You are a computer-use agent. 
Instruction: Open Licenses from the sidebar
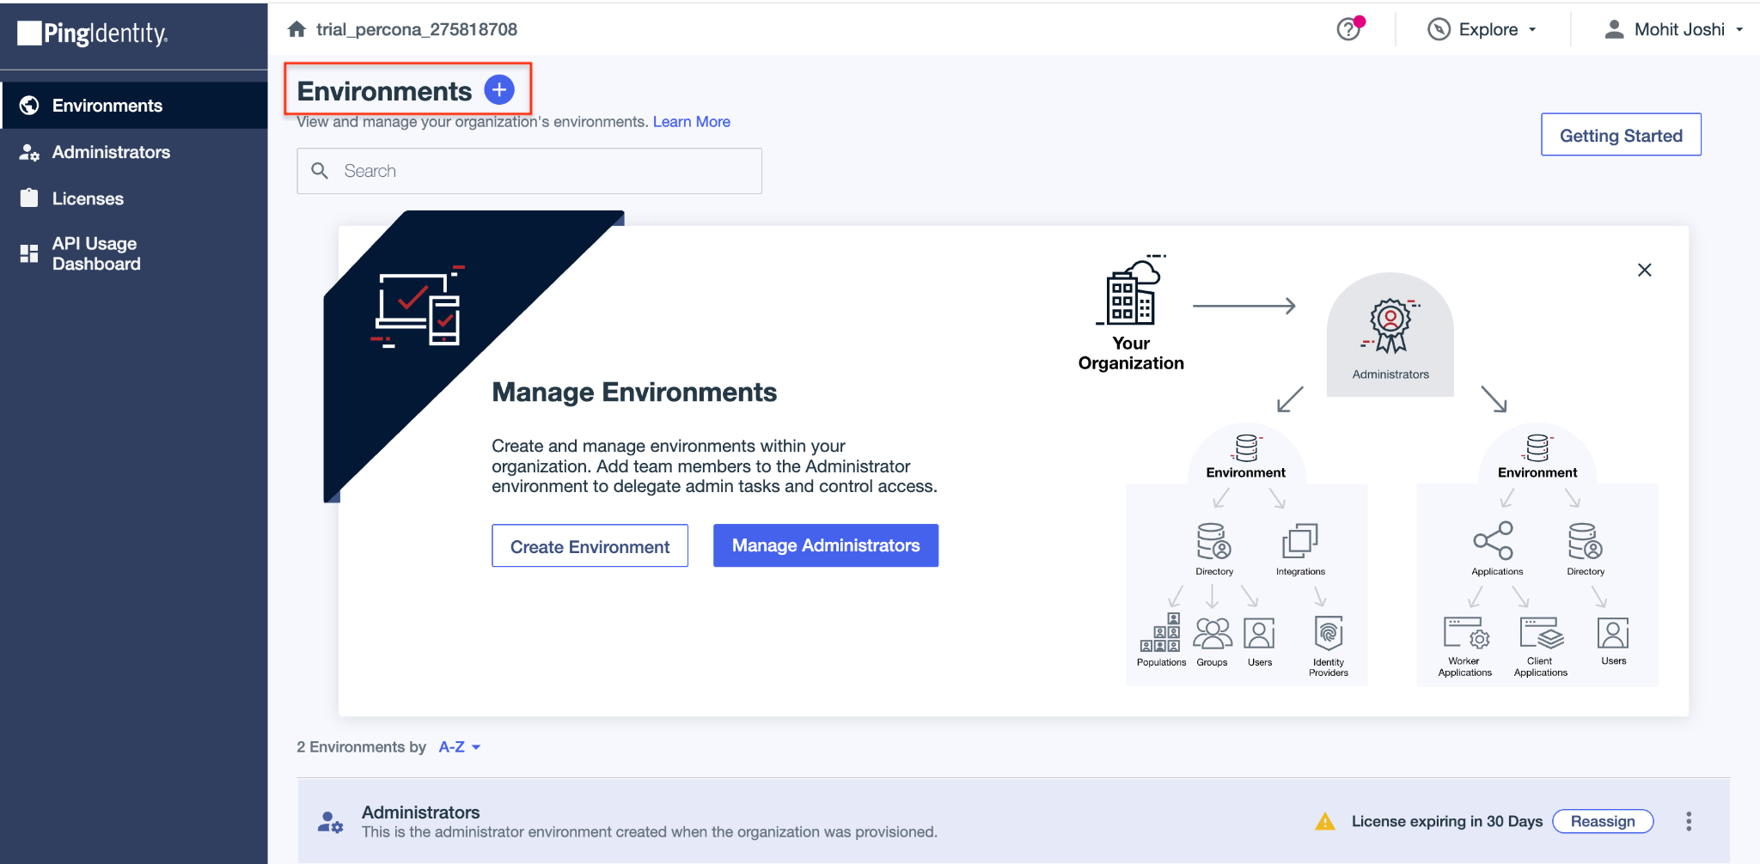(88, 198)
